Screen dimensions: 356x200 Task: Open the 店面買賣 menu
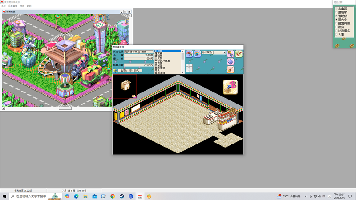13,6
